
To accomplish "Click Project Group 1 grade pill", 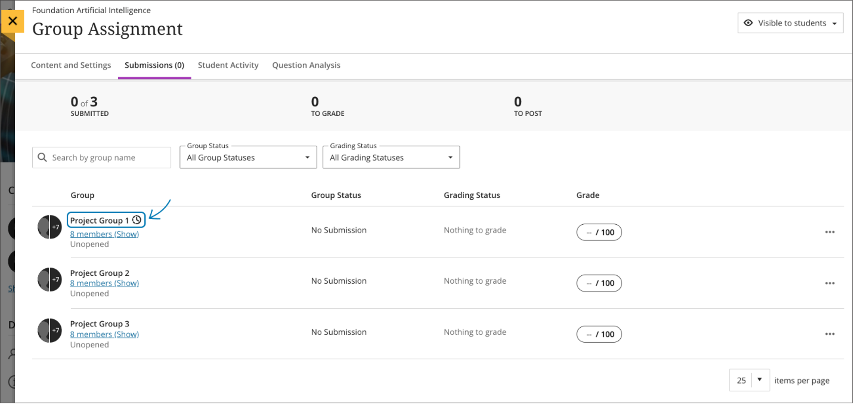I will (x=599, y=232).
